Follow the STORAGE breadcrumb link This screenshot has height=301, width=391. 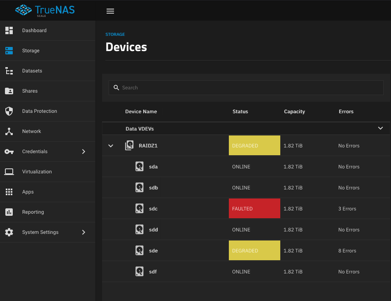(115, 35)
